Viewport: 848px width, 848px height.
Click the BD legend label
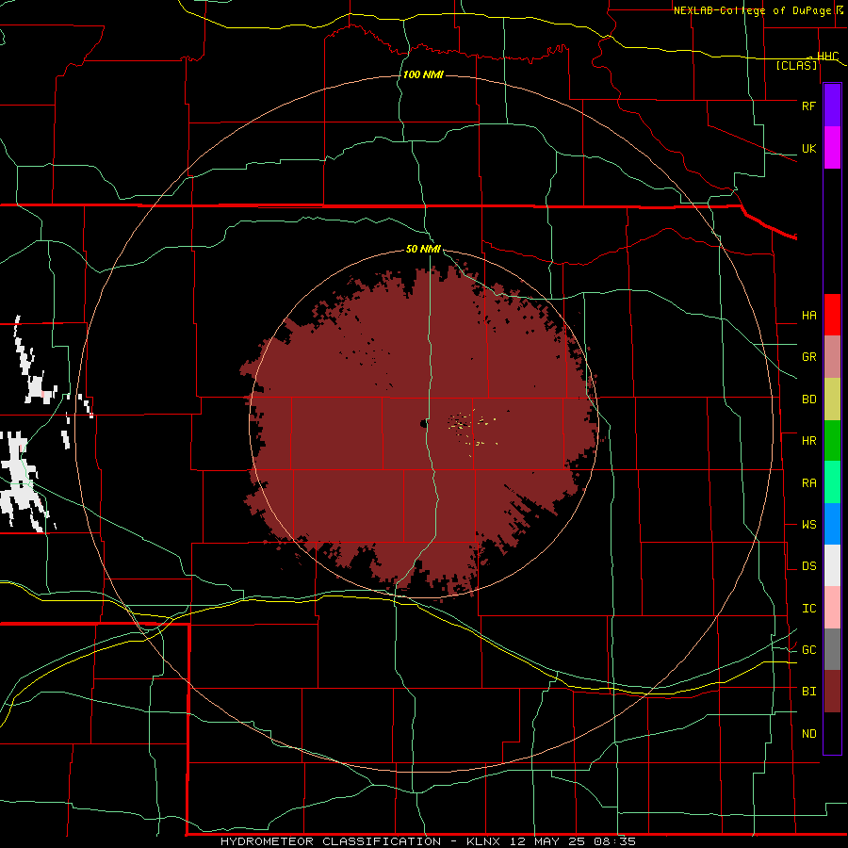pyautogui.click(x=808, y=400)
